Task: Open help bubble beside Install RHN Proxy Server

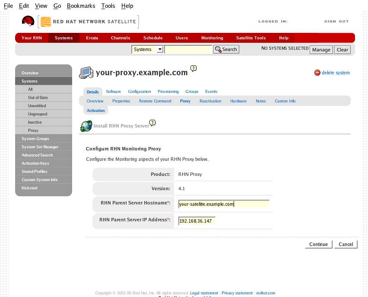Action: [152, 123]
